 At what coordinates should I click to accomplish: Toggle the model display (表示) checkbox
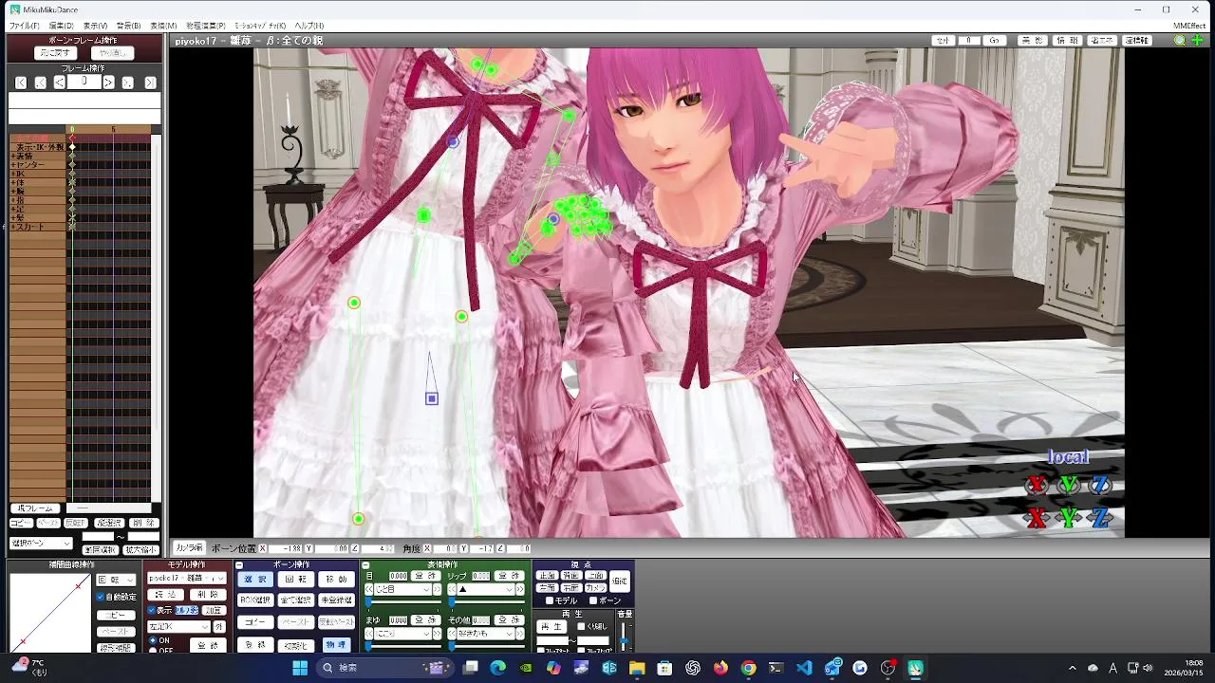point(151,610)
